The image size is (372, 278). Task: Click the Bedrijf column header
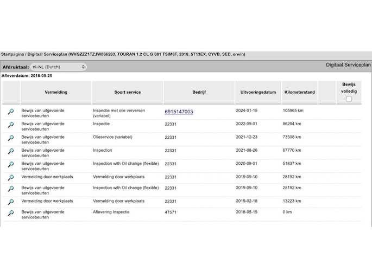coord(199,92)
